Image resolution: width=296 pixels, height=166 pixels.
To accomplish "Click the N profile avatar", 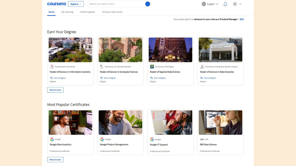I will click(235, 4).
